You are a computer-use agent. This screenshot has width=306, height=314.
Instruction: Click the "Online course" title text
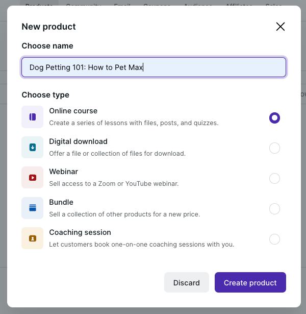73,111
